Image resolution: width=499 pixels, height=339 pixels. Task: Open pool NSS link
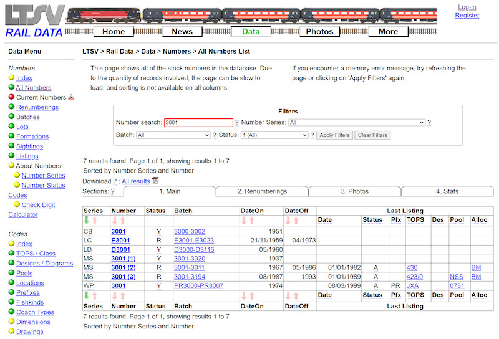457,277
